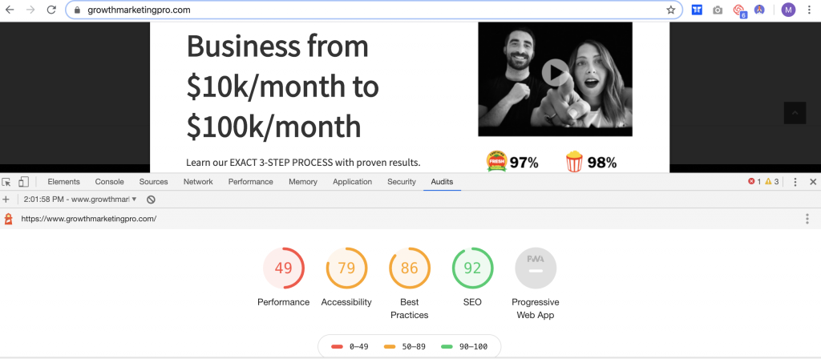821x359 pixels.
Task: Click the red error count indicator
Action: [754, 182]
